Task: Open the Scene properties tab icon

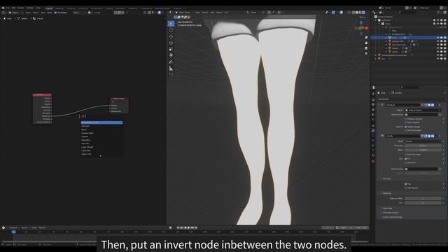Action: [373, 115]
